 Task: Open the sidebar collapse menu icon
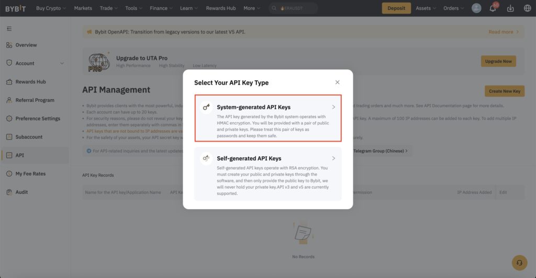coord(9,29)
